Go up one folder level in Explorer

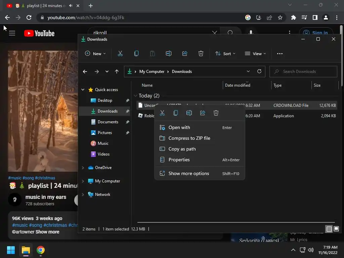[117, 72]
